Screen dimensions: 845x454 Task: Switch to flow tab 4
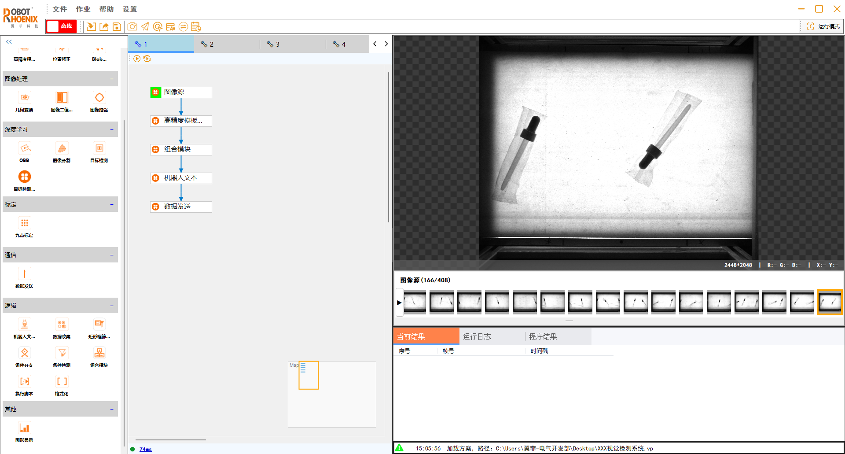[x=348, y=44]
